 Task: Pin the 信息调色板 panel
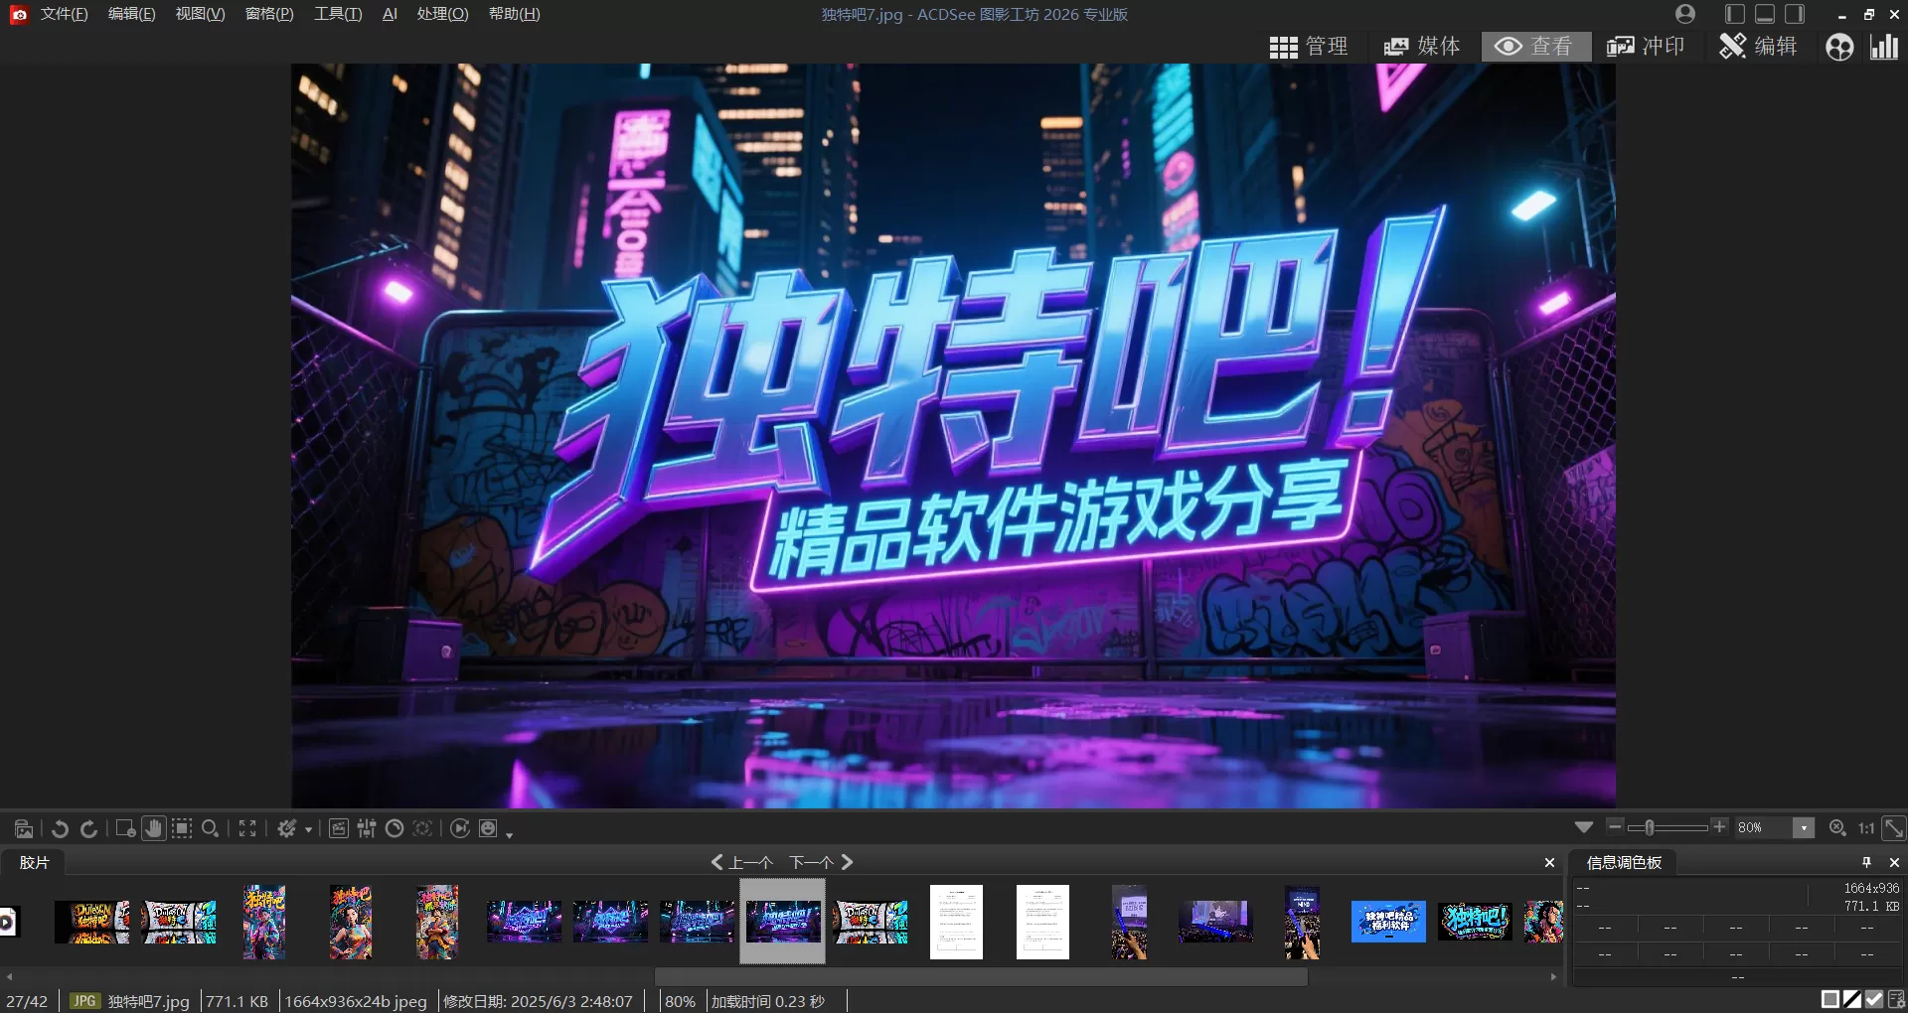pyautogui.click(x=1866, y=862)
